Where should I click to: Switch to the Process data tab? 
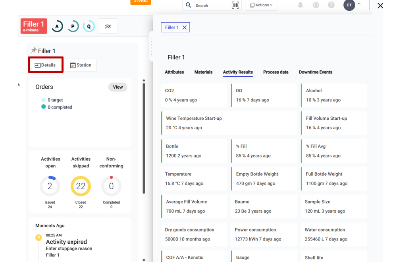point(276,72)
